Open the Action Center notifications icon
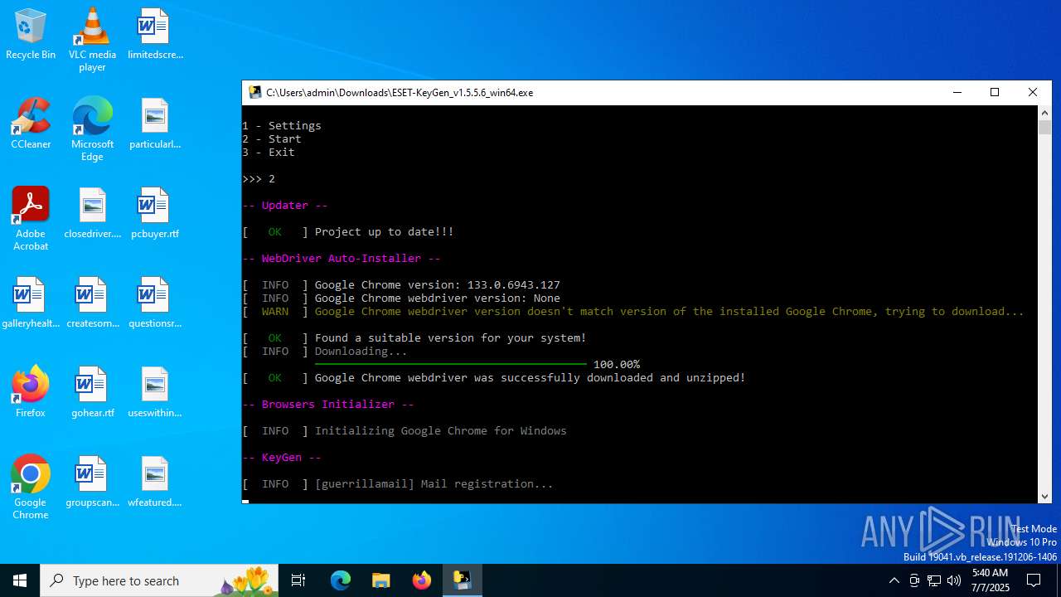1061x597 pixels. [1034, 580]
